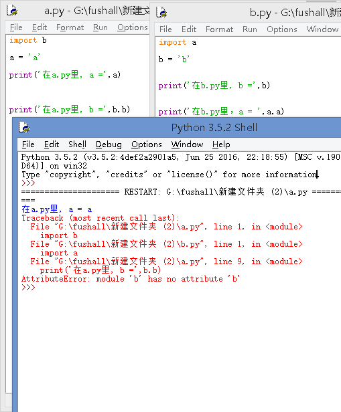Click 'import b' line in a.py editor
The height and width of the screenshot is (412, 341).
point(28,40)
